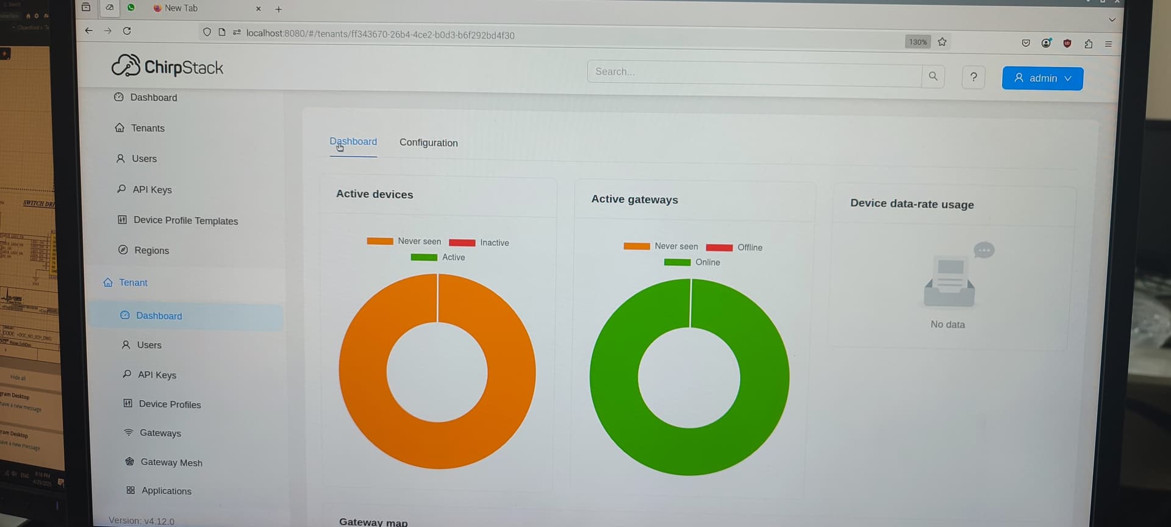The height and width of the screenshot is (527, 1171).
Task: Go to the Applications page
Action: (x=166, y=491)
